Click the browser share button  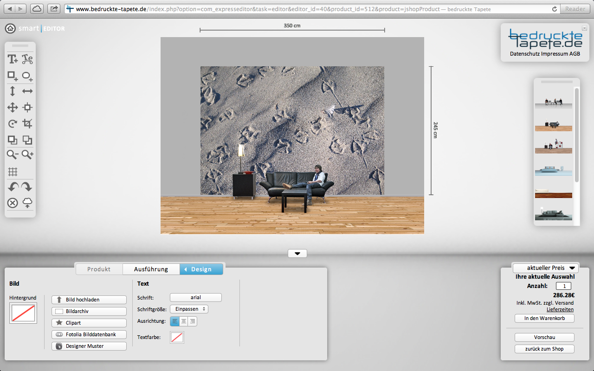coord(54,9)
